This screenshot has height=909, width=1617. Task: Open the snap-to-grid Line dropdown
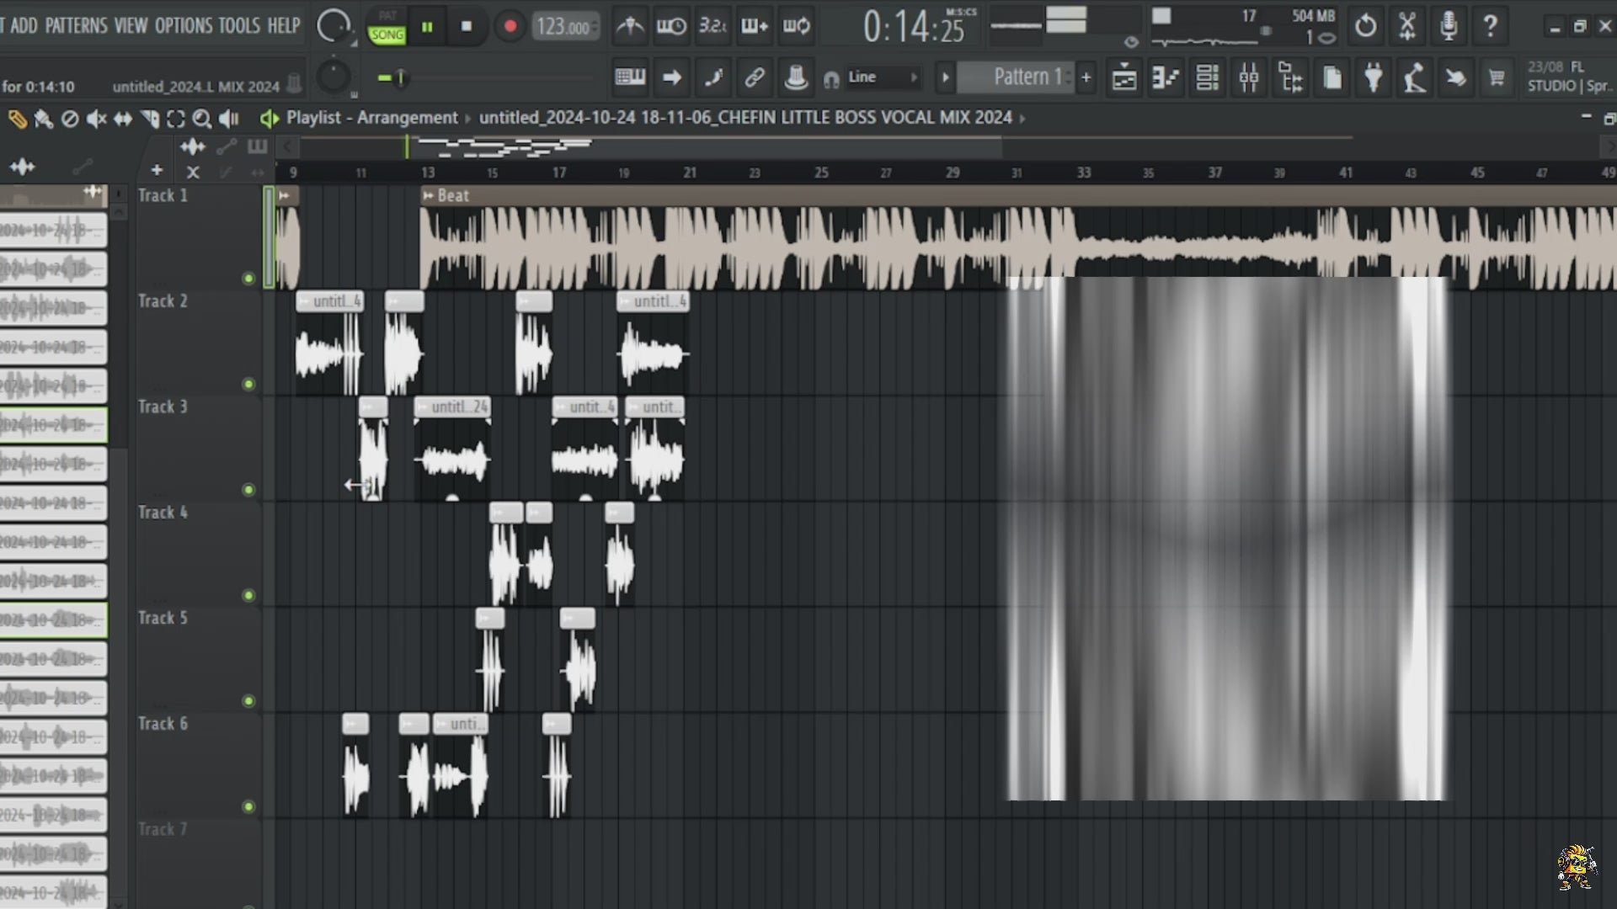click(x=880, y=77)
